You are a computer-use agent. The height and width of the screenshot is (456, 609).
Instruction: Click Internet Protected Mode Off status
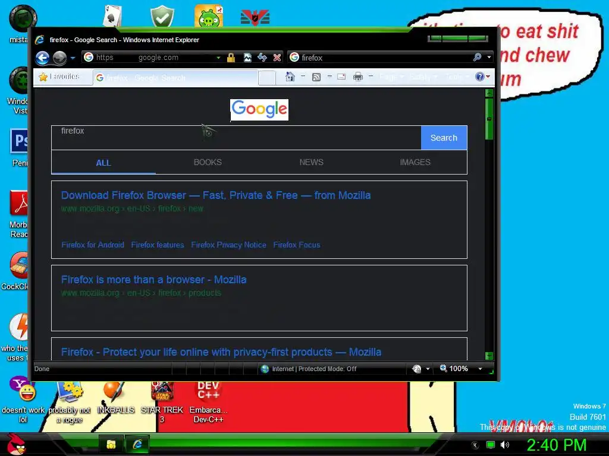click(309, 369)
